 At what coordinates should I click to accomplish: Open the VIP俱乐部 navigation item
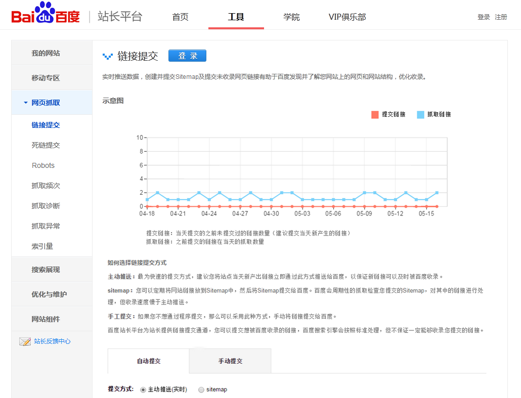pos(347,17)
